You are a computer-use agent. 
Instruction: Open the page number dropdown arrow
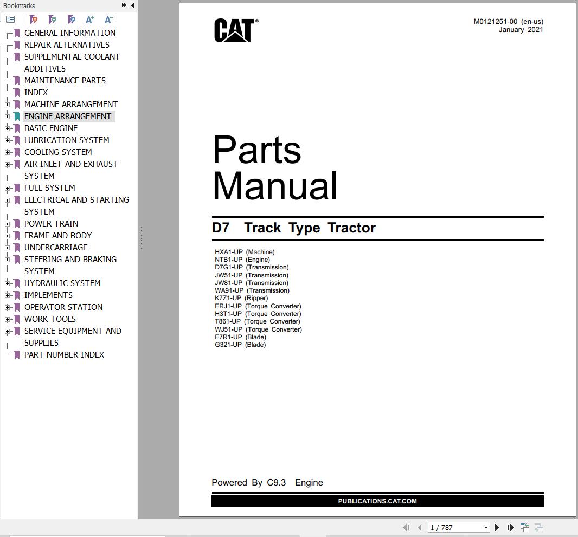coord(486,527)
